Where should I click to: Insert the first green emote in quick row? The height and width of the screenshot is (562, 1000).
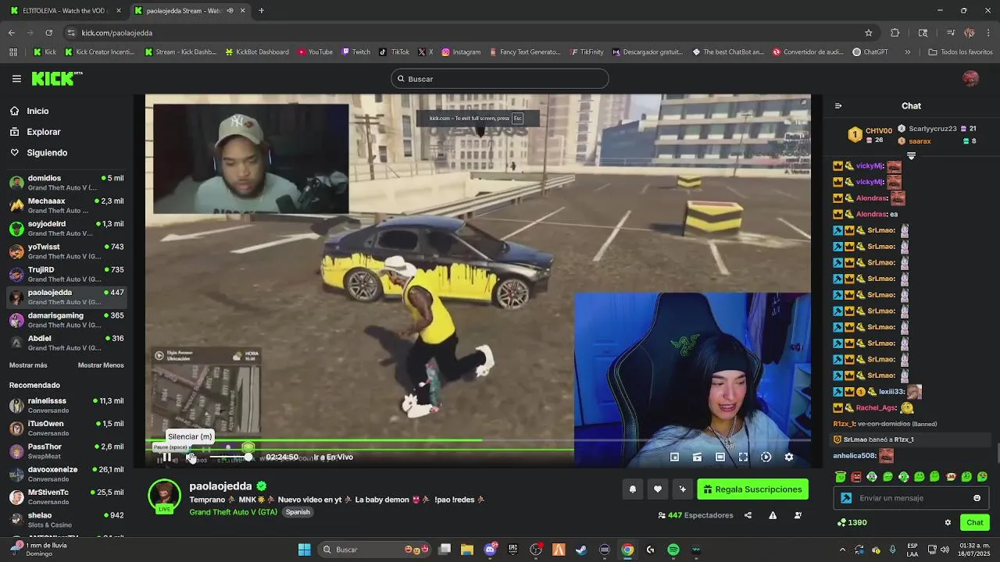pyautogui.click(x=841, y=476)
